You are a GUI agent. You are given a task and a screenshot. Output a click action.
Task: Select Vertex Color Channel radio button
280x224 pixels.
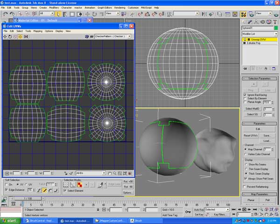point(246,154)
